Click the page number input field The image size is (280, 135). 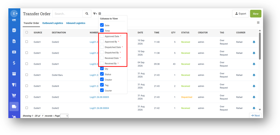click(64, 116)
